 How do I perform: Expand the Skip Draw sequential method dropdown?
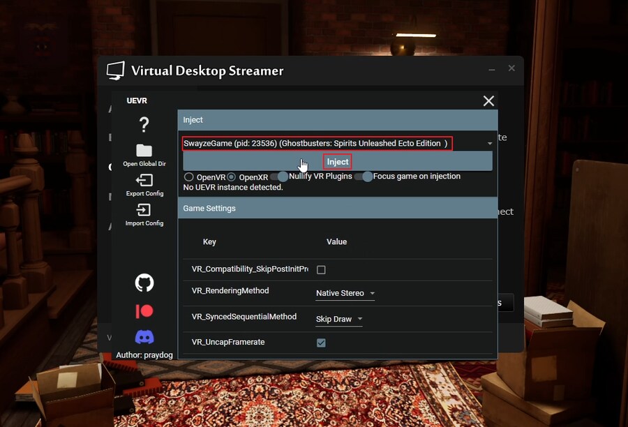[339, 320]
